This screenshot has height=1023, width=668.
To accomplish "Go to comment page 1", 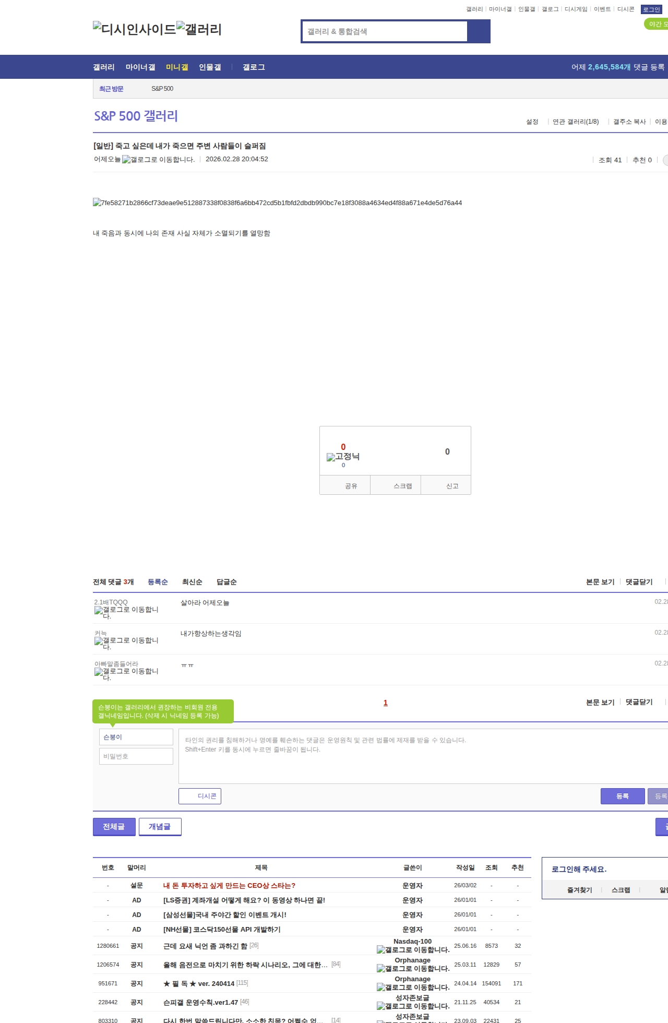I will [386, 703].
